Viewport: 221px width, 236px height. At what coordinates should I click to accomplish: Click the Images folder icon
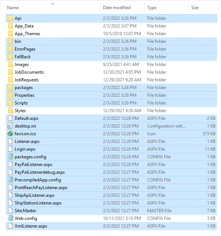10,64
